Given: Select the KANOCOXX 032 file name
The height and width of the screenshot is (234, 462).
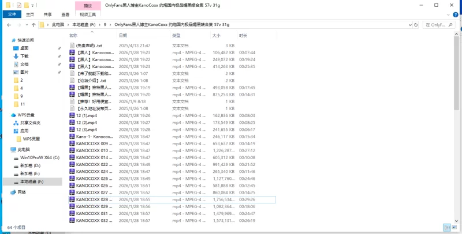Looking at the screenshot, I should pyautogui.click(x=94, y=221).
